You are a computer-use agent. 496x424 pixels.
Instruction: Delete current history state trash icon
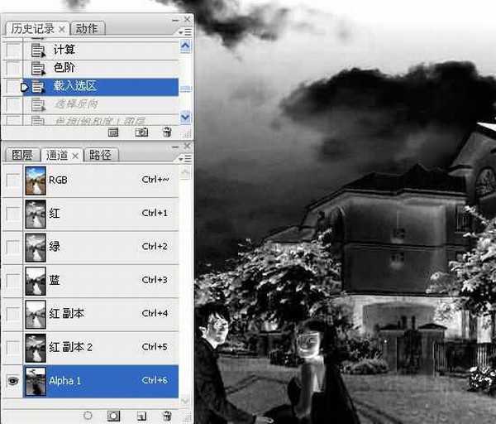coord(167,132)
